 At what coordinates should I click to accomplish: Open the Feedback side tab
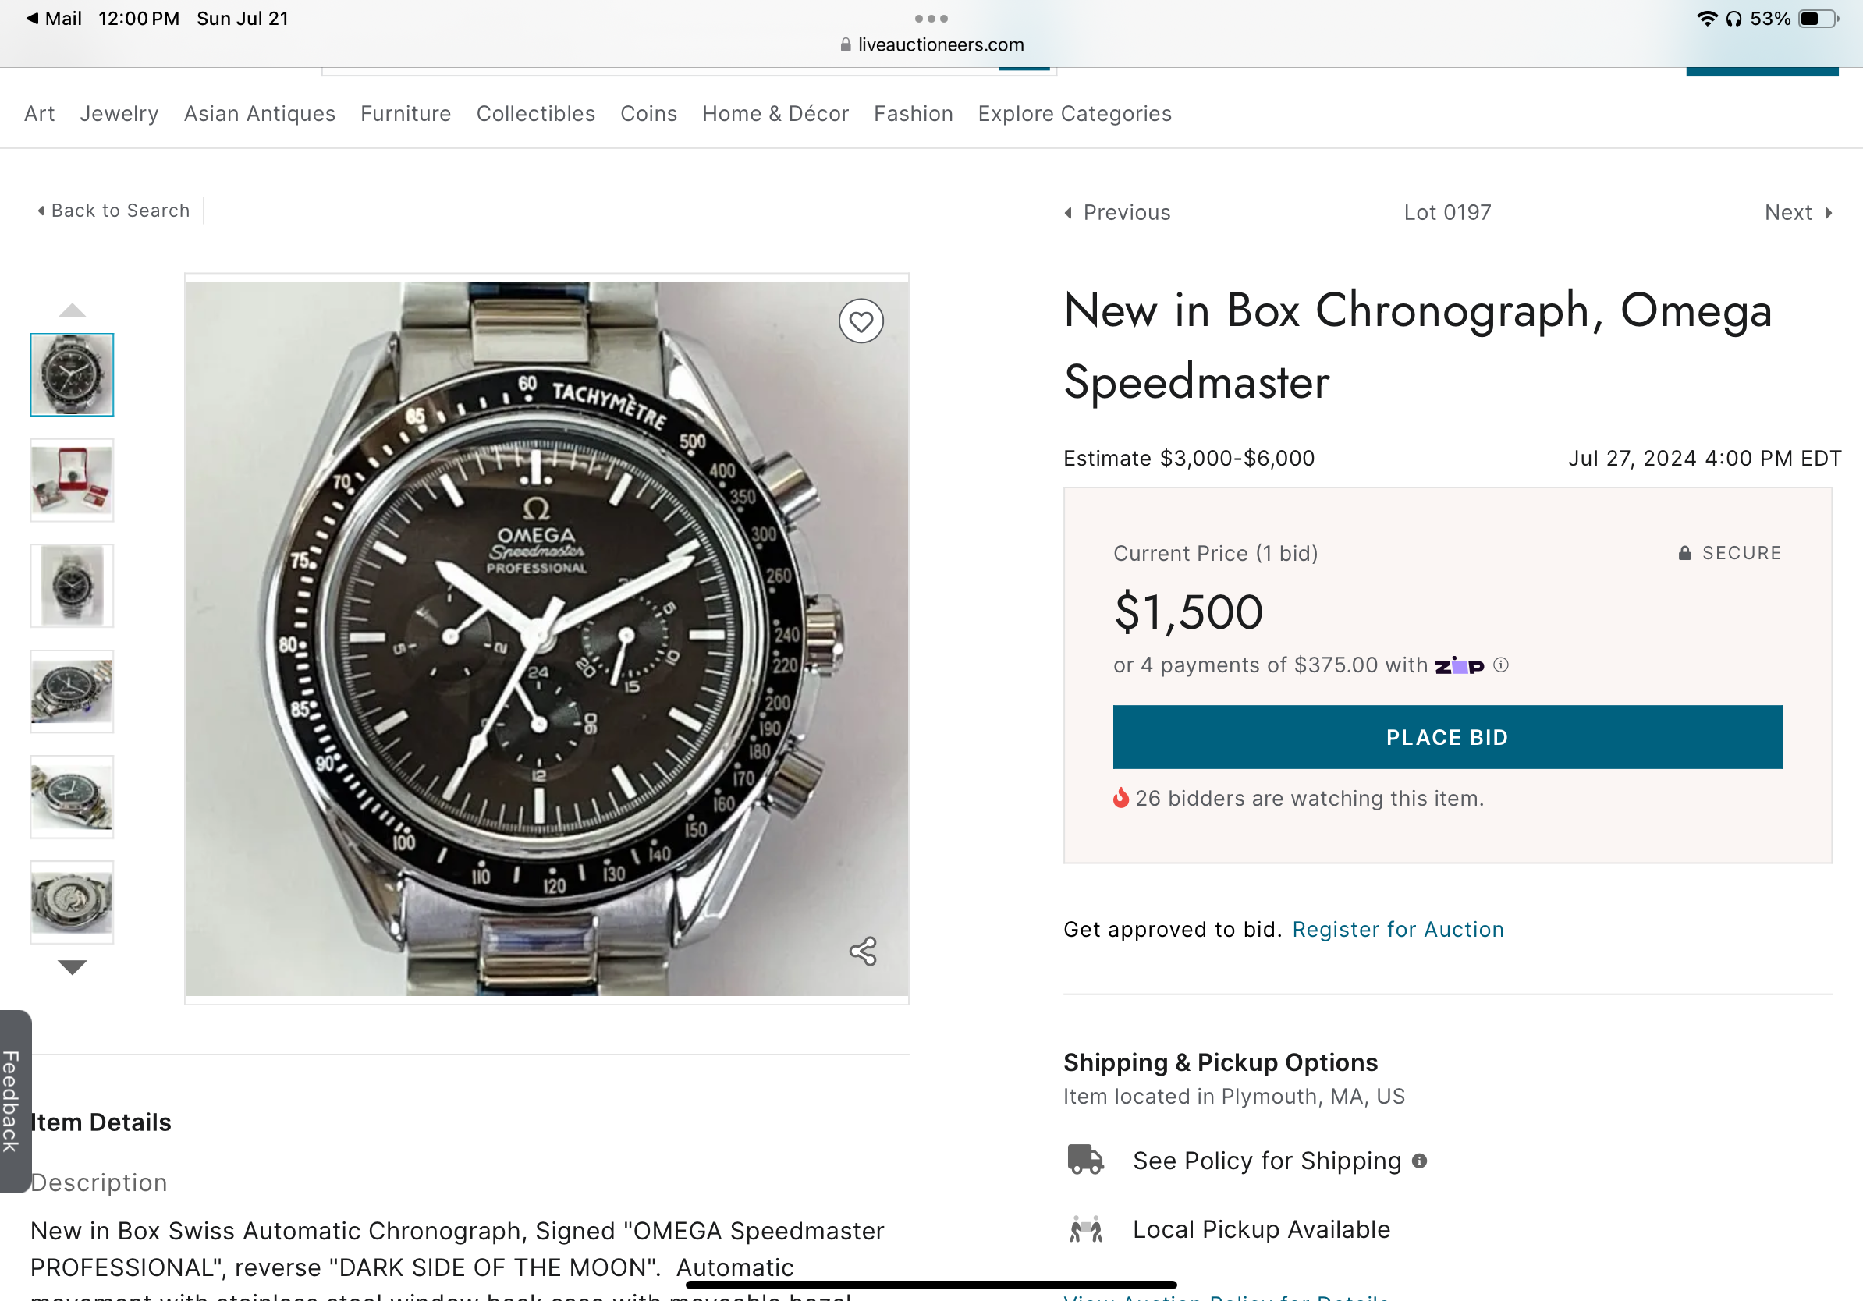[12, 1101]
